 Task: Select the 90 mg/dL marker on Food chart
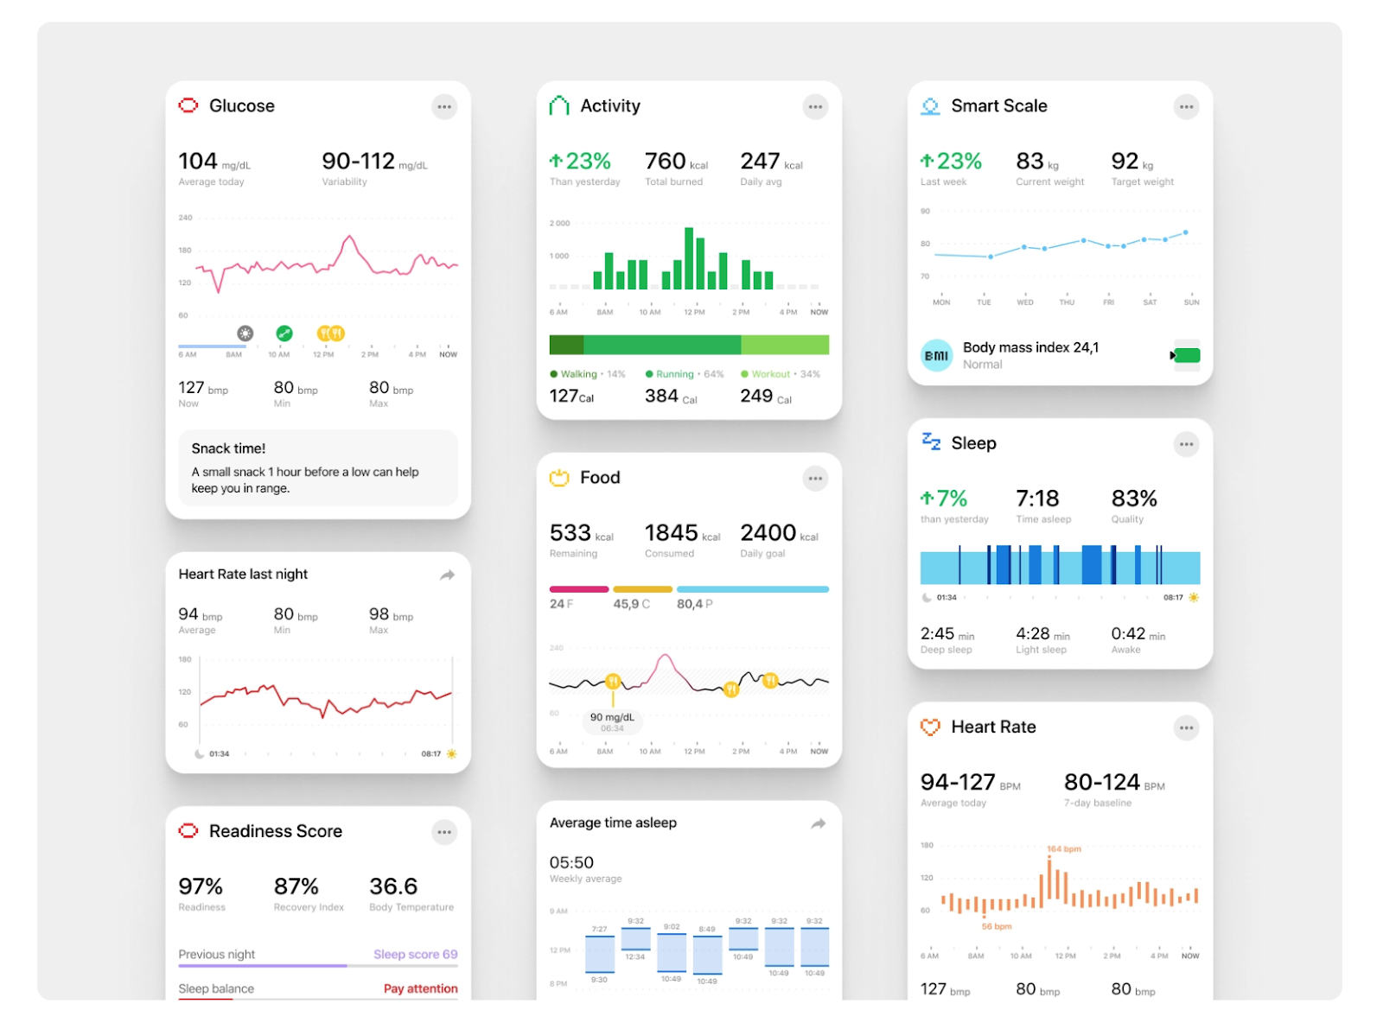613,722
